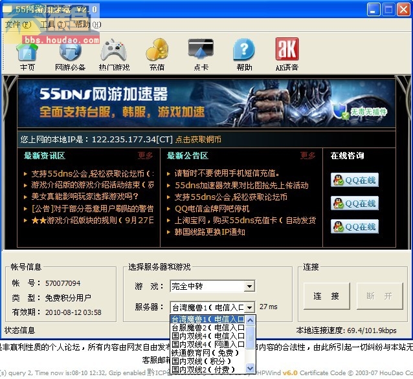This screenshot has width=413, height=379.
Task: Click the local IP 122.235.177.34[CT] text
Action: click(132, 139)
